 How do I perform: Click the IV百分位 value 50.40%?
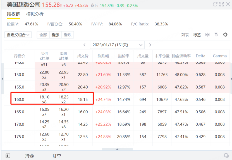click(75, 24)
